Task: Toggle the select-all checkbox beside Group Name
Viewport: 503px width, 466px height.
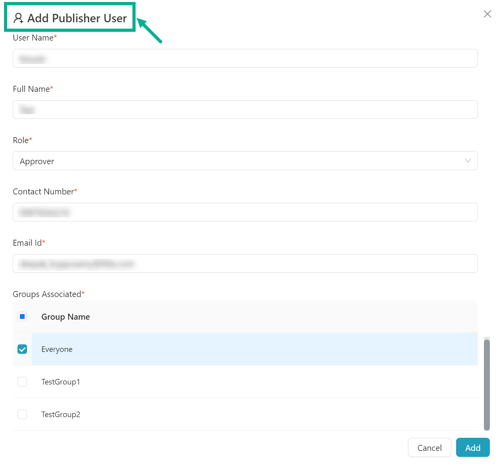Action: [x=22, y=317]
